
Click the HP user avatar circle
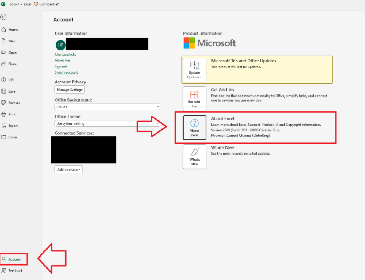tap(60, 45)
